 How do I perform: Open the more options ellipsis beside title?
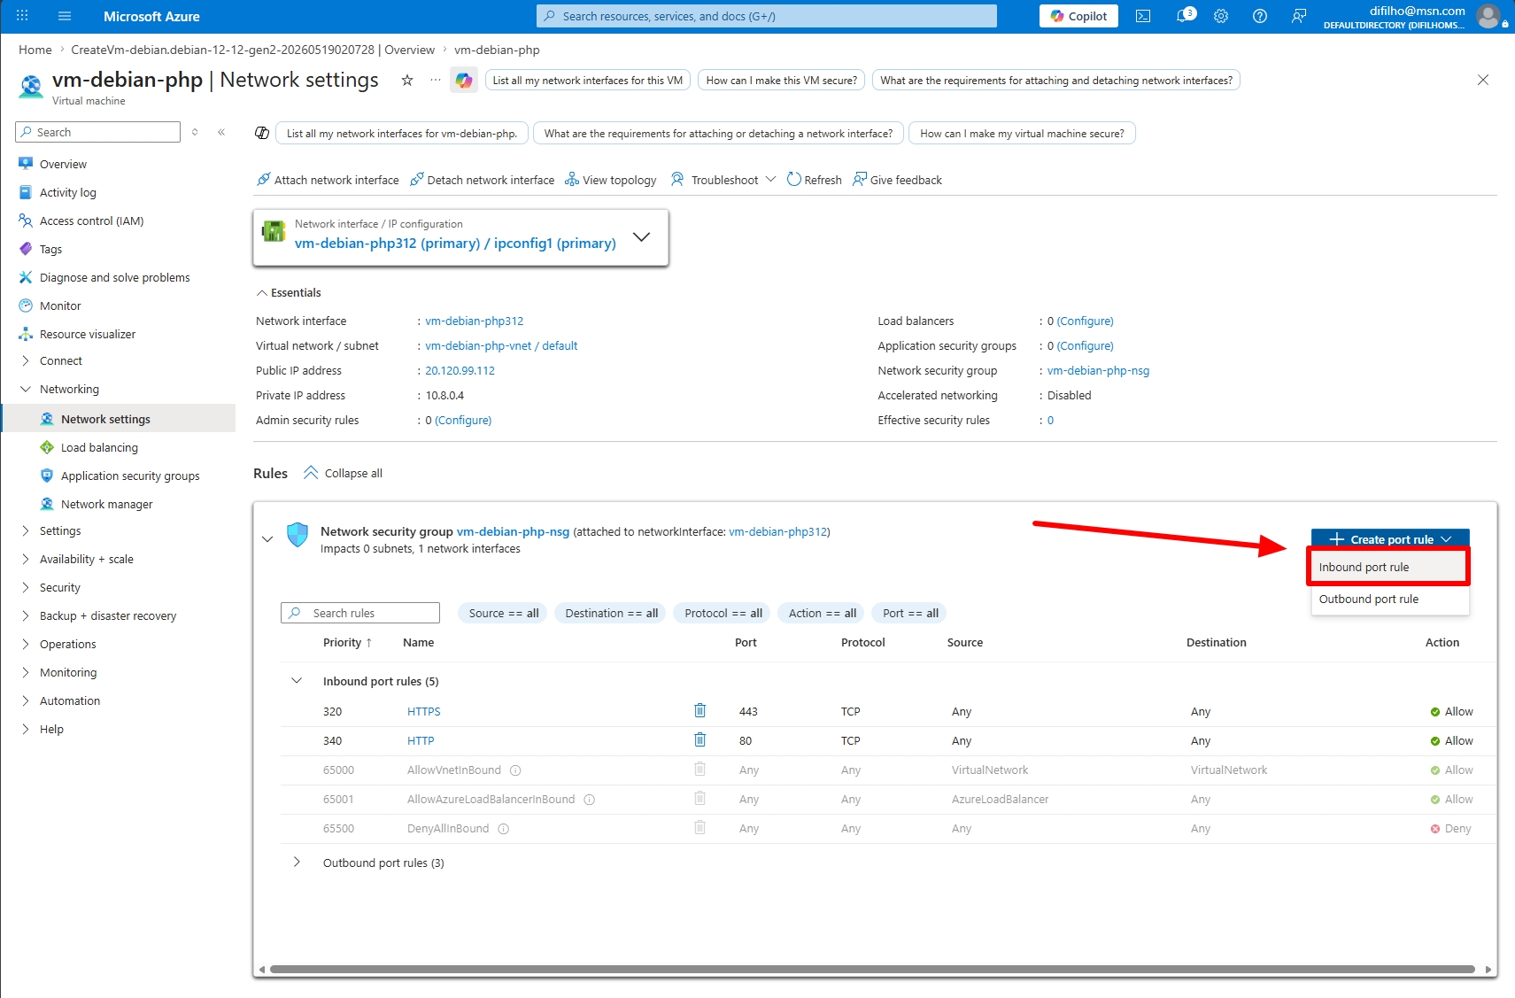click(x=436, y=80)
